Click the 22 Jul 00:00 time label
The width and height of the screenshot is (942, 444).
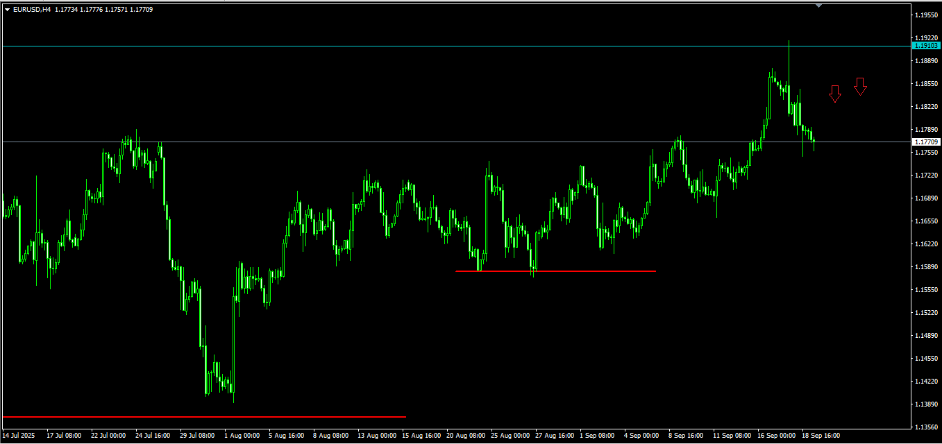(x=108, y=436)
